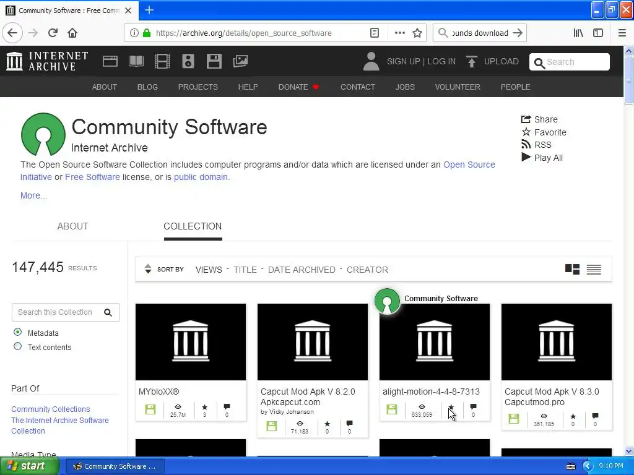Click the taskbar clock 9:10 PM
Viewport: 634px width, 475px height.
[610, 466]
